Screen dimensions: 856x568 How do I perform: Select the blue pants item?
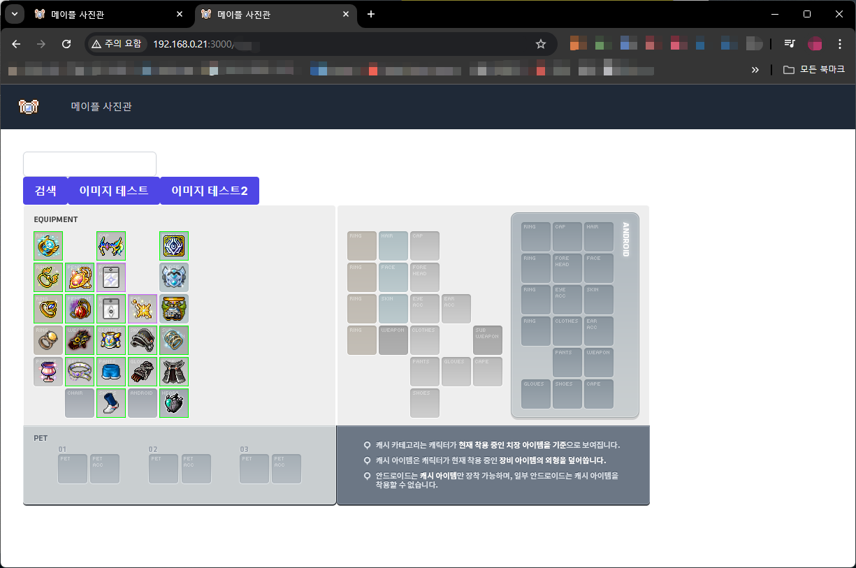pyautogui.click(x=111, y=372)
